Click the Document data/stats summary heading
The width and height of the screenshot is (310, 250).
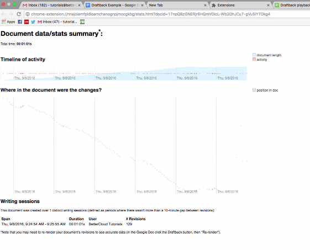[51, 34]
